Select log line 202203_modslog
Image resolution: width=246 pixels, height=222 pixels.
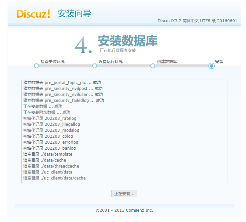coord(51,130)
